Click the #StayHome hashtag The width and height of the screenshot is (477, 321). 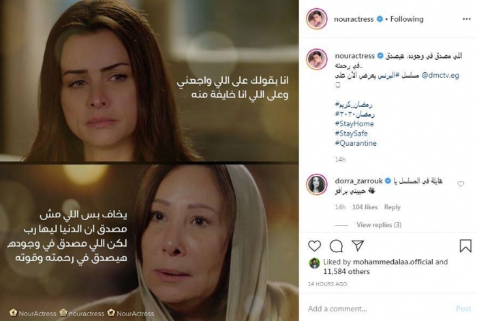click(354, 123)
